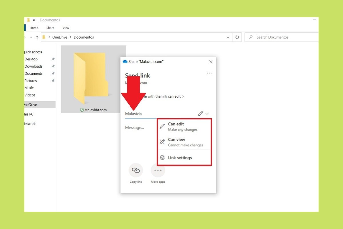Click the More apps button
343x229 pixels.
[x=158, y=173]
